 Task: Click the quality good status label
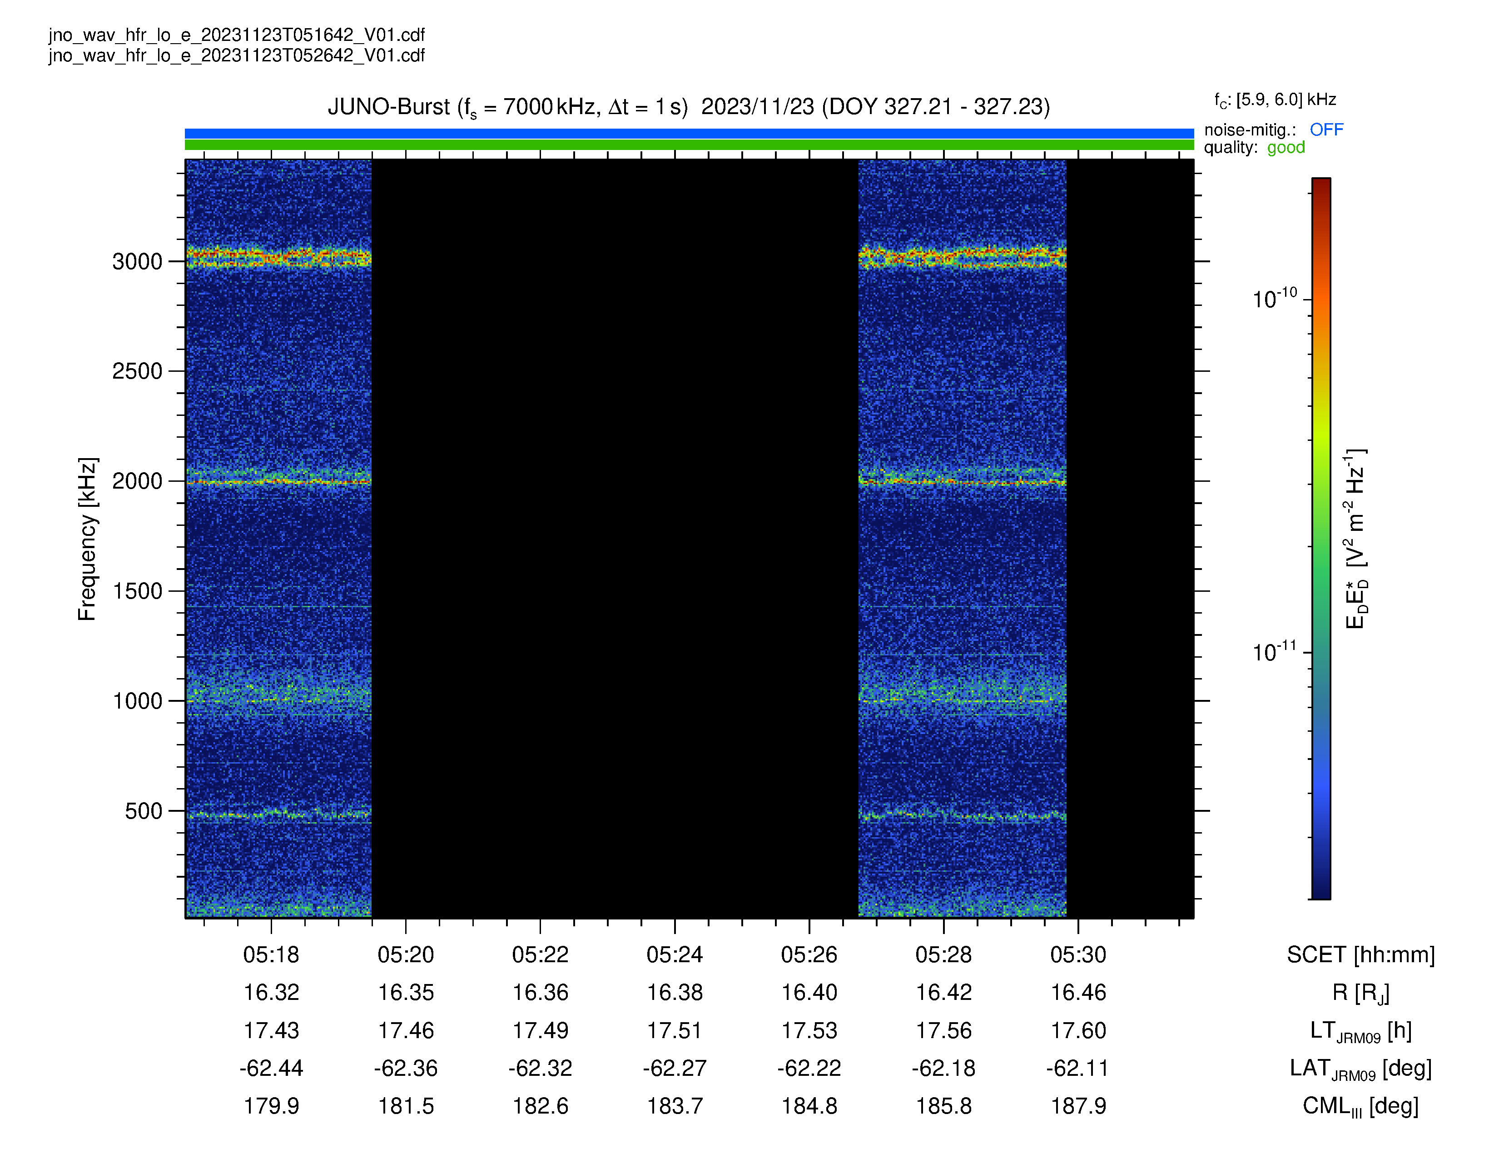[1286, 148]
